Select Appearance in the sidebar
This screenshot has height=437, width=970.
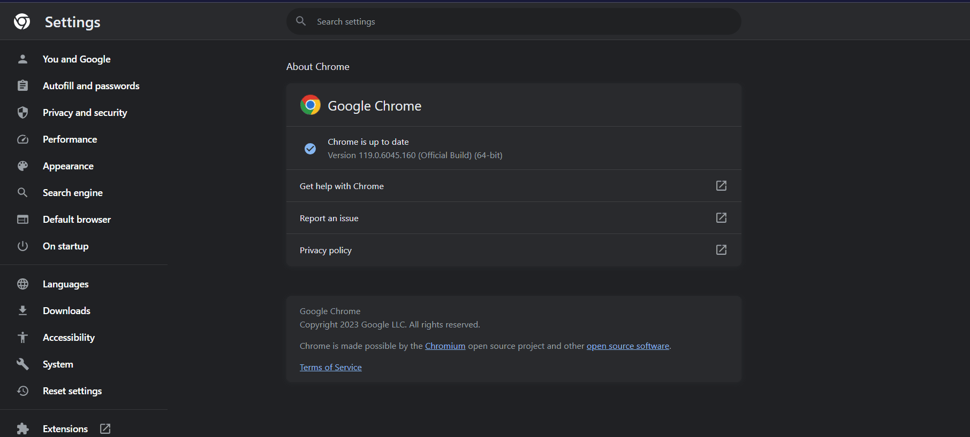click(68, 166)
